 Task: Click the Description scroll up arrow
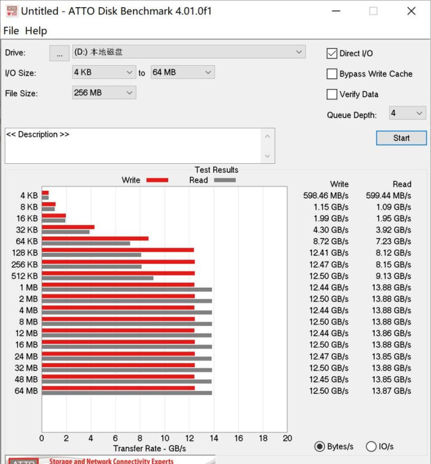pos(268,136)
